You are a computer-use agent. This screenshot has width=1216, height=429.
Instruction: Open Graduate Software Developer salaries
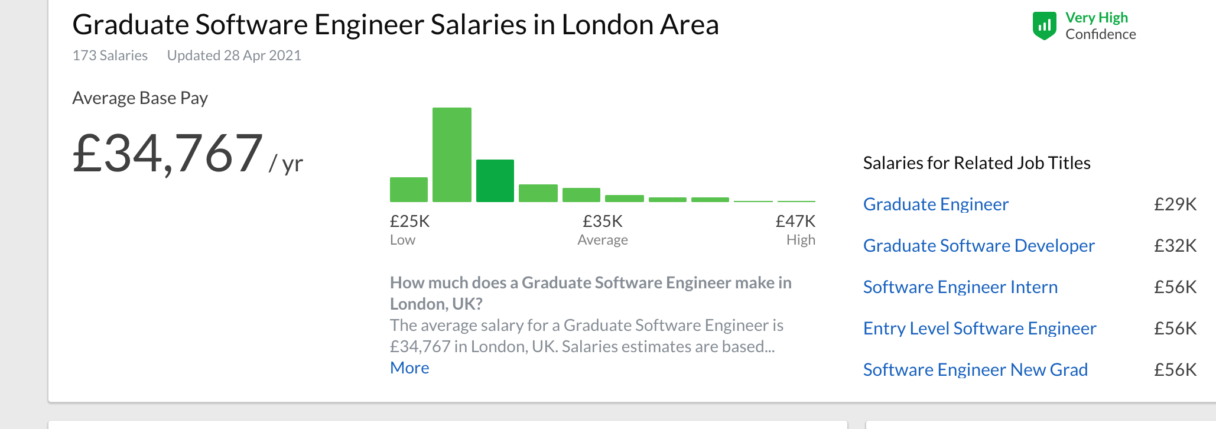[x=979, y=246]
